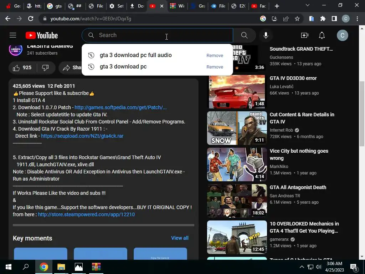This screenshot has width=365, height=274.
Task: Open the seupload gta4ck.rar link
Action: tap(82, 136)
